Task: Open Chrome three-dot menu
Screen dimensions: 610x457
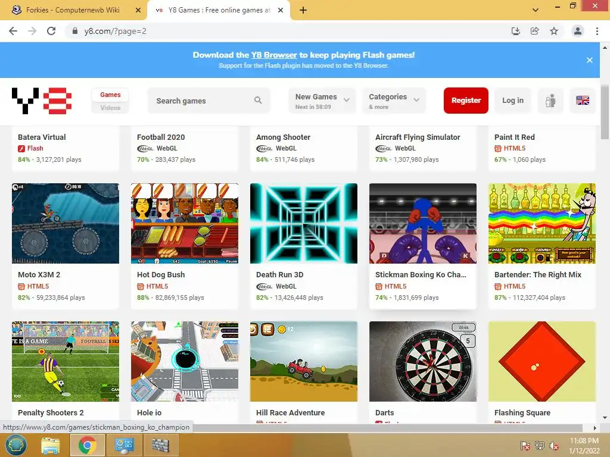Action: (597, 31)
